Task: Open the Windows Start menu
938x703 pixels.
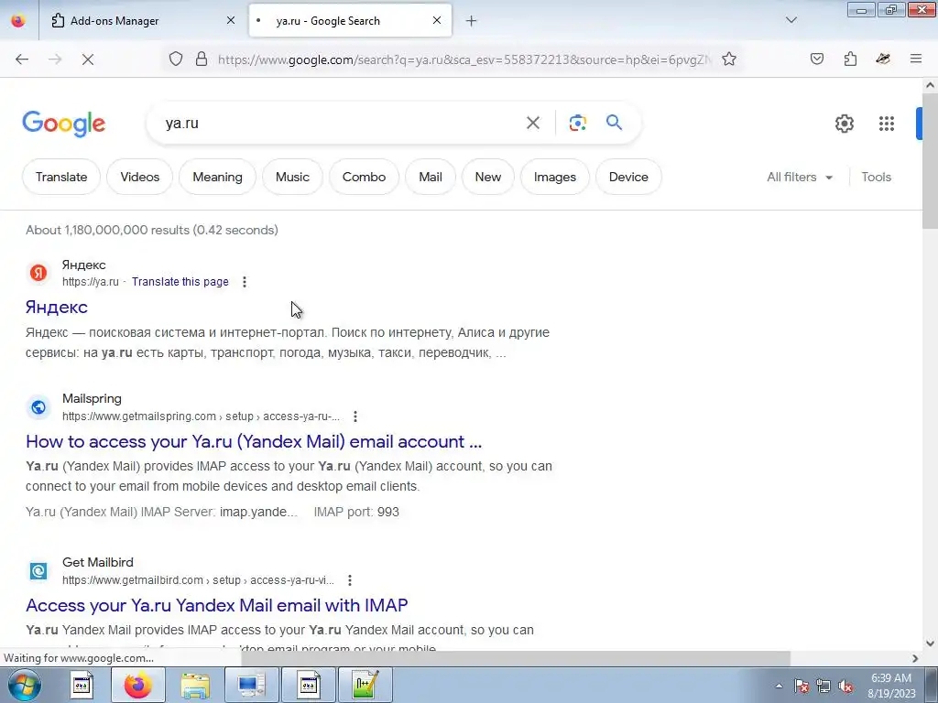Action: pos(24,685)
